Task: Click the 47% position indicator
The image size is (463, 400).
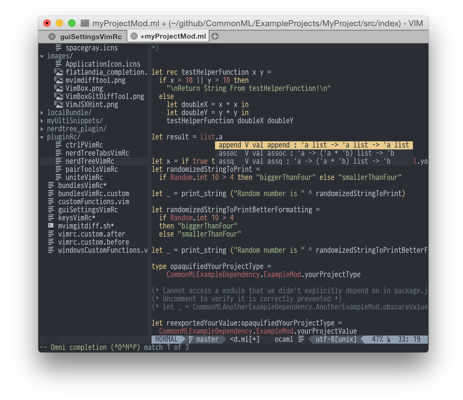Action: [377, 339]
